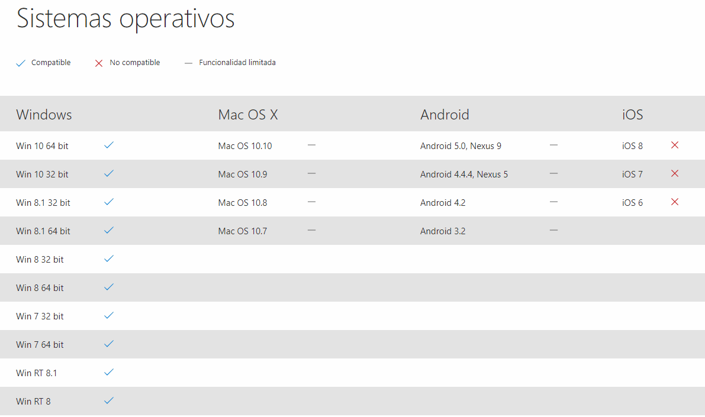Select the Win 10 32 bit label
Image resolution: width=705 pixels, height=417 pixels.
pyautogui.click(x=42, y=174)
